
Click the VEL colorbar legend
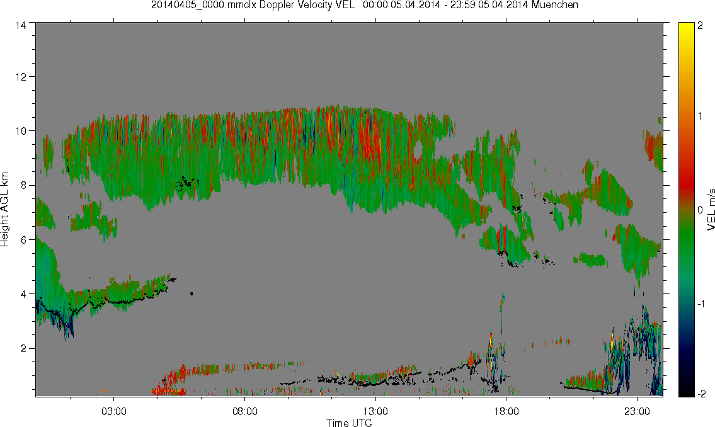(x=686, y=210)
